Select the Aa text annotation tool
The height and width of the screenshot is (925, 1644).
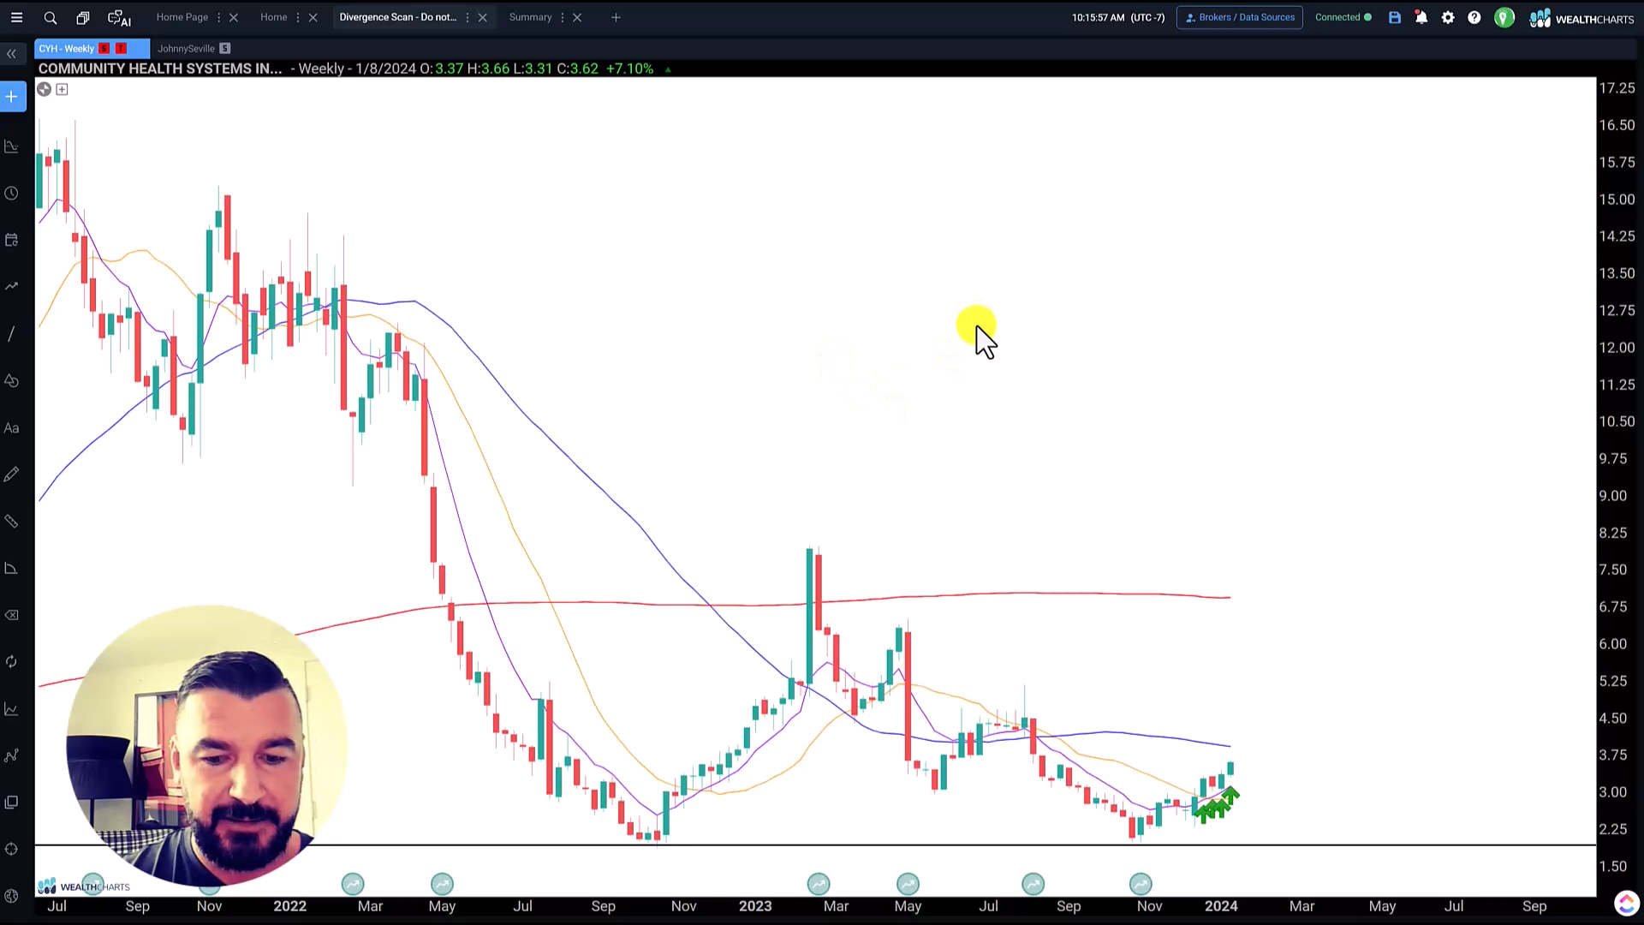pos(12,428)
